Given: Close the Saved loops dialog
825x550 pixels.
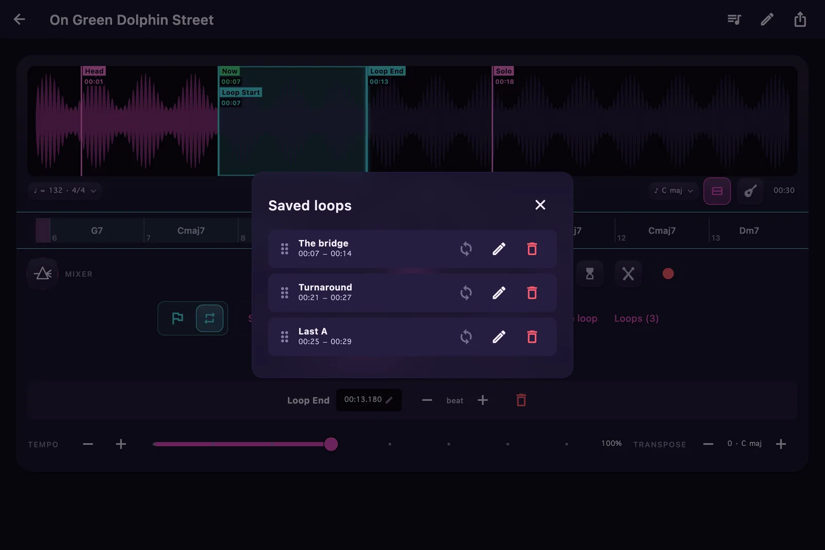Looking at the screenshot, I should pos(540,205).
